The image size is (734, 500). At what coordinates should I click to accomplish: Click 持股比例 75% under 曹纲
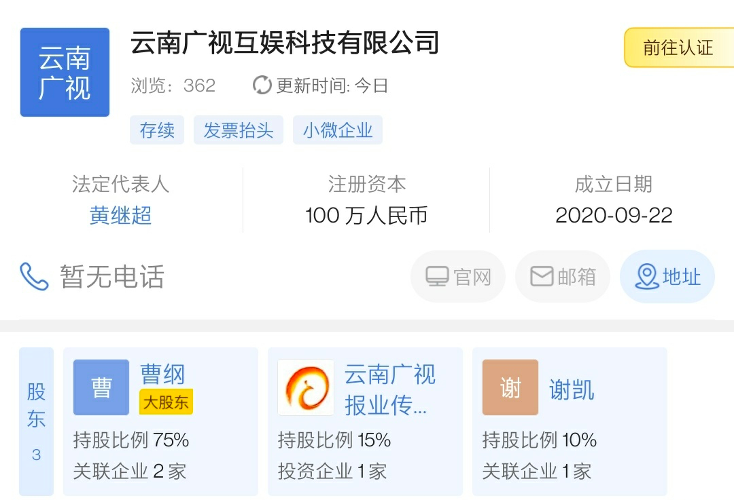tap(131, 440)
